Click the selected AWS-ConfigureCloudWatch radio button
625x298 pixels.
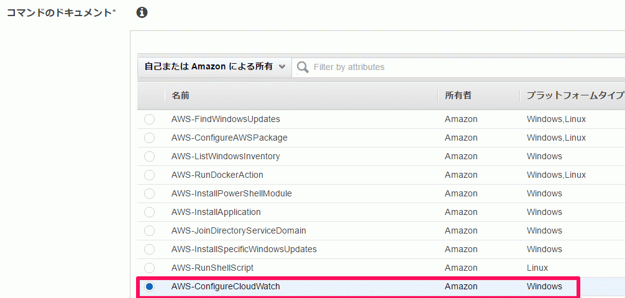pyautogui.click(x=149, y=286)
